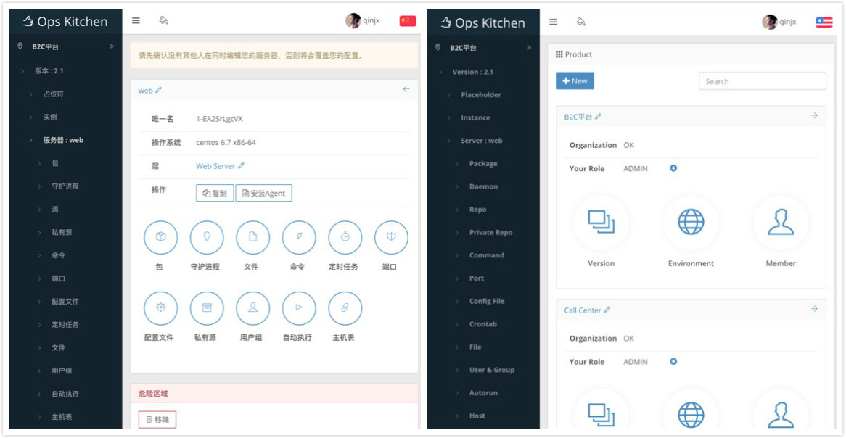The image size is (846, 438).
Task: Open the 文件 file circle icon
Action: [x=253, y=237]
